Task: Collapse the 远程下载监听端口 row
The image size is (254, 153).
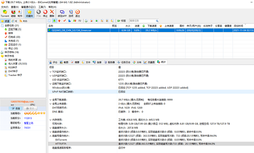Action: (x=50, y=84)
